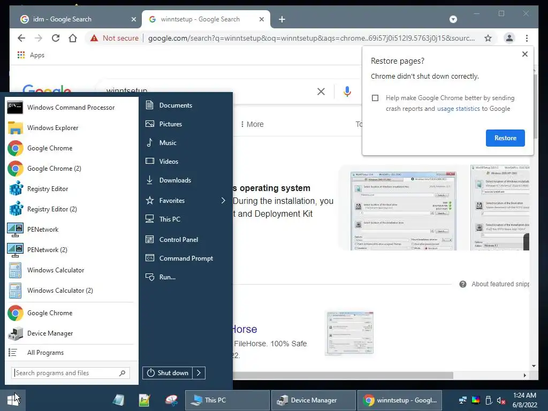Click Chrome reload page icon
The image size is (548, 411).
tap(56, 38)
